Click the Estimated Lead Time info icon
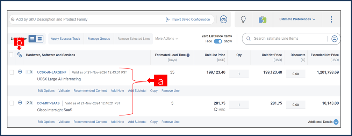The width and height of the screenshot is (352, 136). point(188,55)
